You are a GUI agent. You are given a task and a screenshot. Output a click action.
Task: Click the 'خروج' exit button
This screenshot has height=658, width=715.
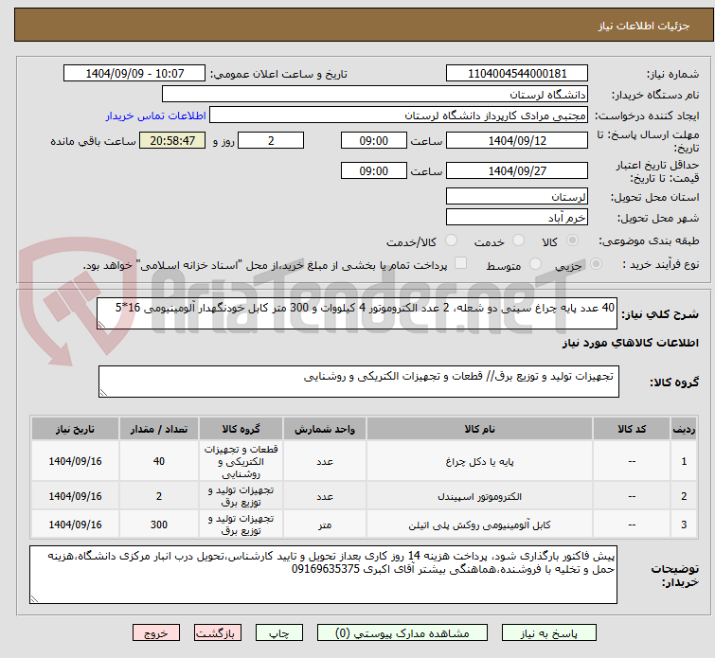pos(156,632)
